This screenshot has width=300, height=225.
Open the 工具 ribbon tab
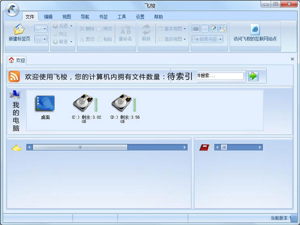[x=121, y=17]
